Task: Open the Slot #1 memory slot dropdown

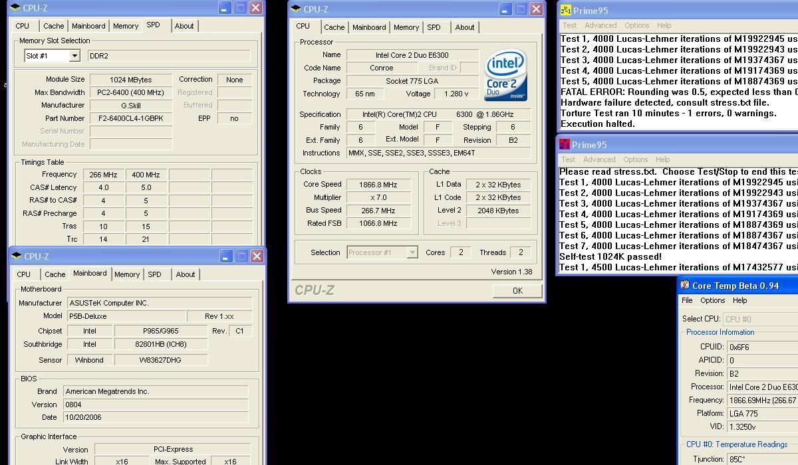Action: click(74, 56)
